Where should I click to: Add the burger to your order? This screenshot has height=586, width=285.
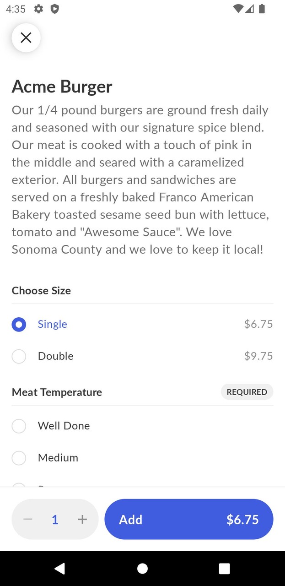point(131,519)
